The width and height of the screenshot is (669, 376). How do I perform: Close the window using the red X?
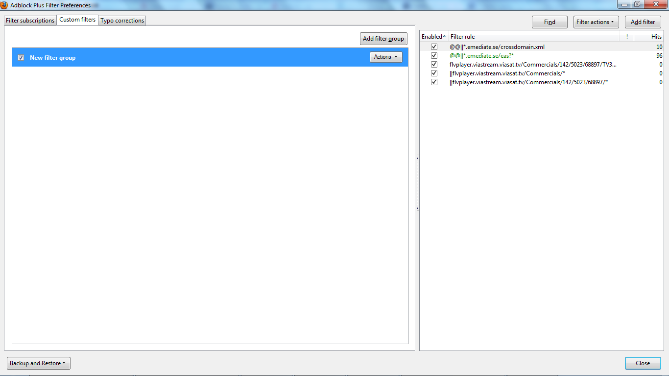pos(655,4)
